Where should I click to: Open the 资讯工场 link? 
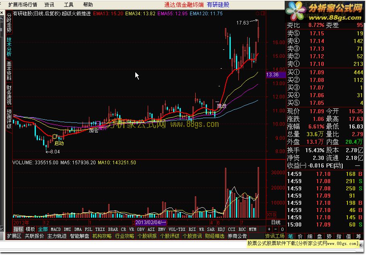pos(275,236)
